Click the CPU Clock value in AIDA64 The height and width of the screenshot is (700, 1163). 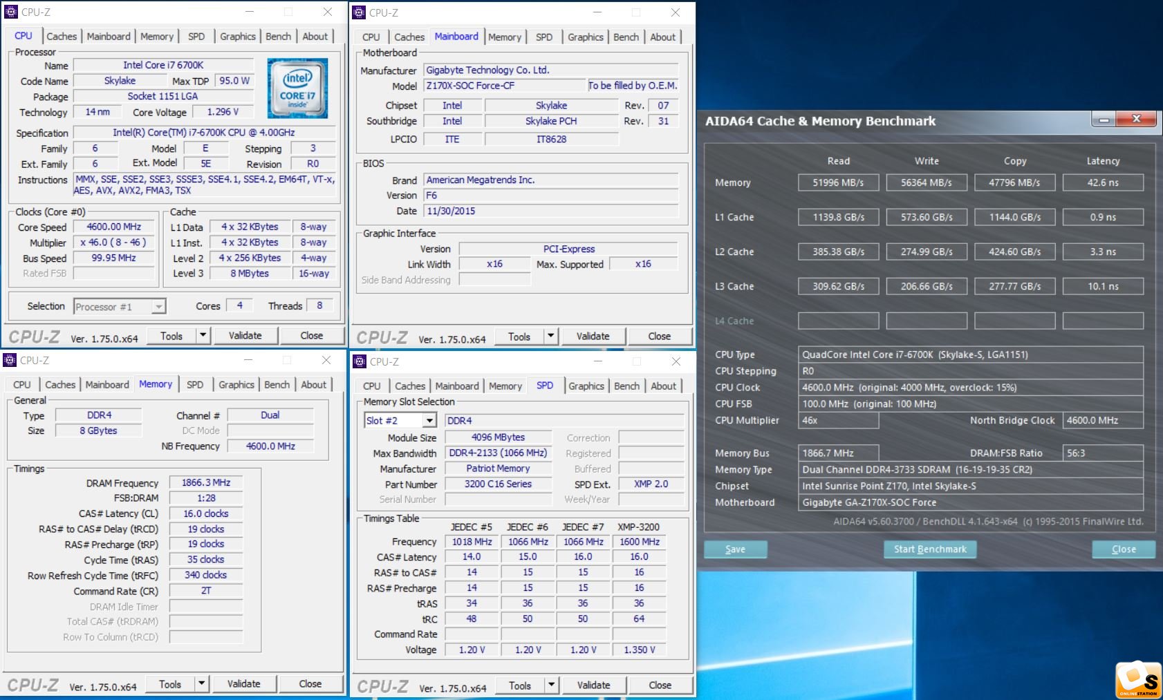(x=970, y=388)
